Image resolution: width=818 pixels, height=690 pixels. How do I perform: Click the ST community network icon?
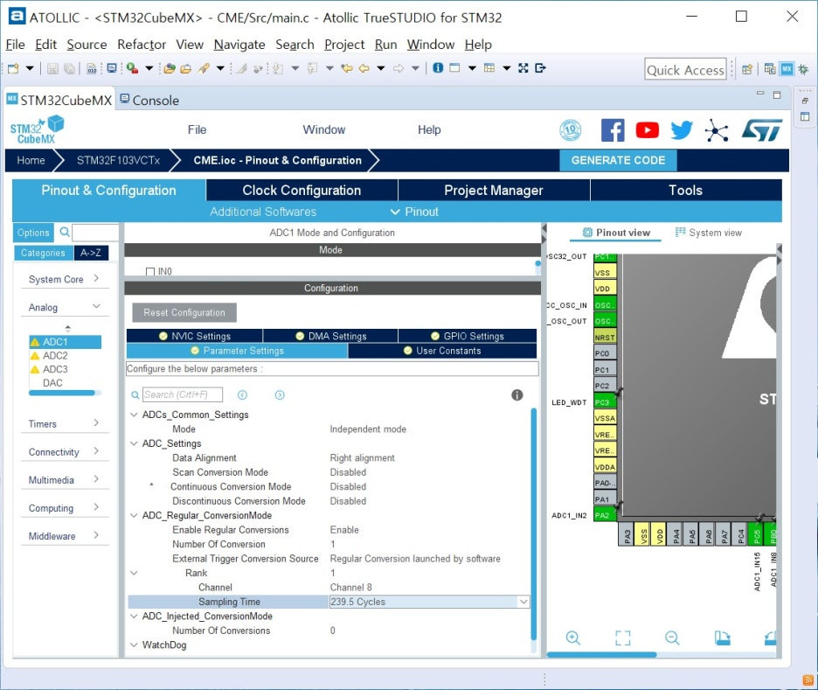(717, 130)
